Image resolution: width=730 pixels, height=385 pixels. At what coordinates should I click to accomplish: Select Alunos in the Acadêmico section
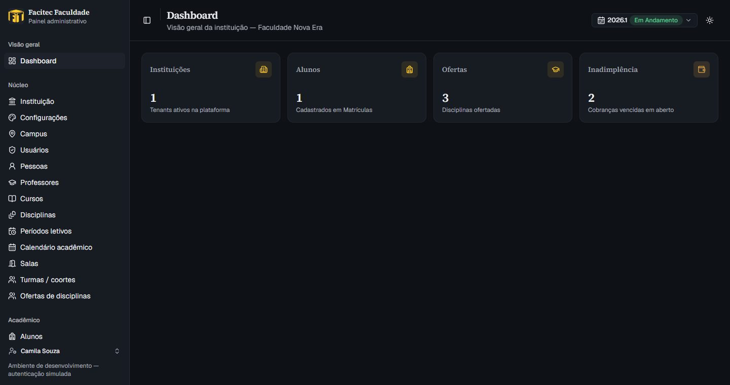tap(64, 336)
